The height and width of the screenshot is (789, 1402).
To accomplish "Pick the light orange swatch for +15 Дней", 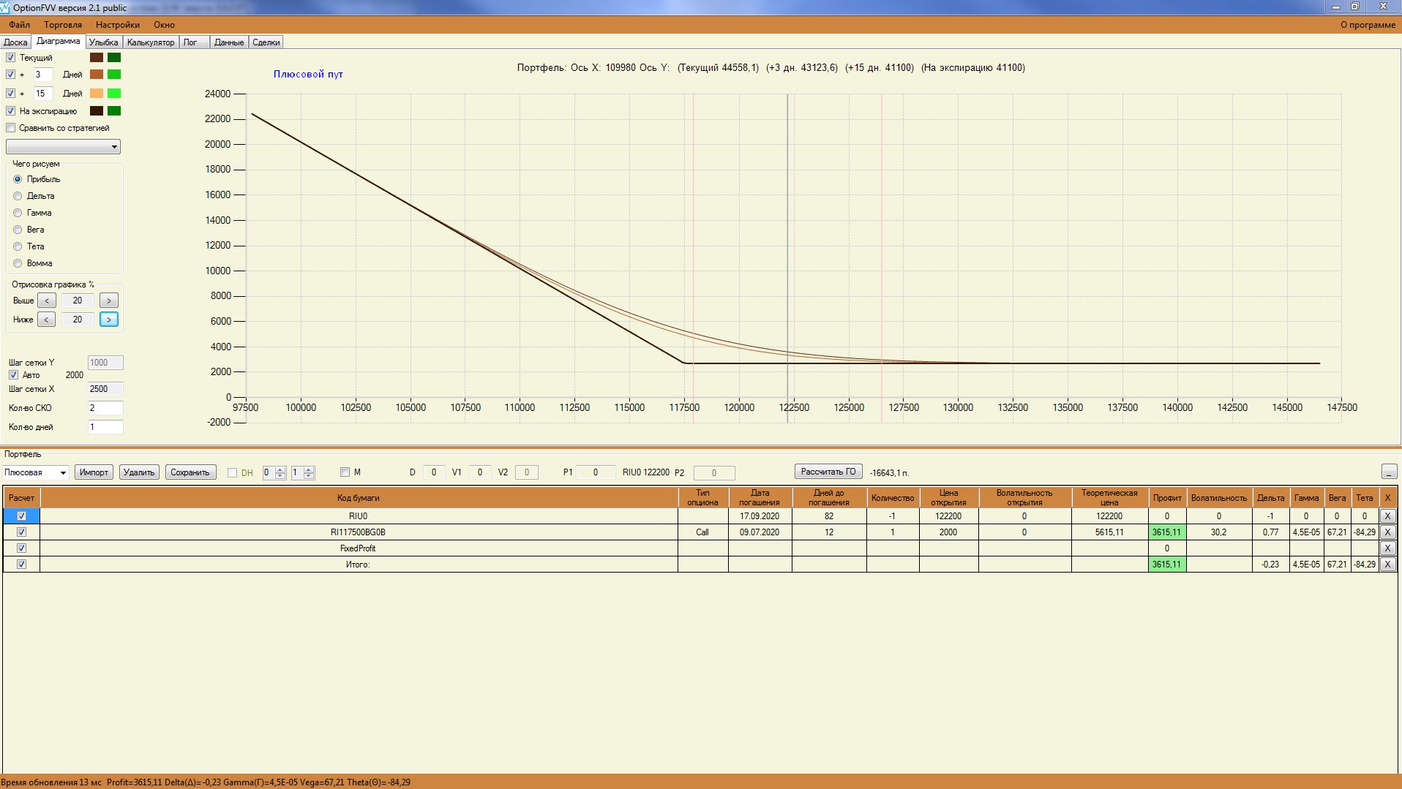I will [97, 94].
